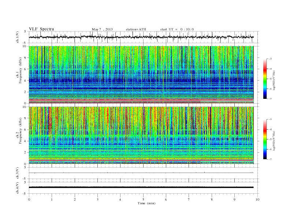Select the ch.1 "Frequency (kHz)" axis label
The height and width of the screenshot is (224, 290).
pos(21,70)
